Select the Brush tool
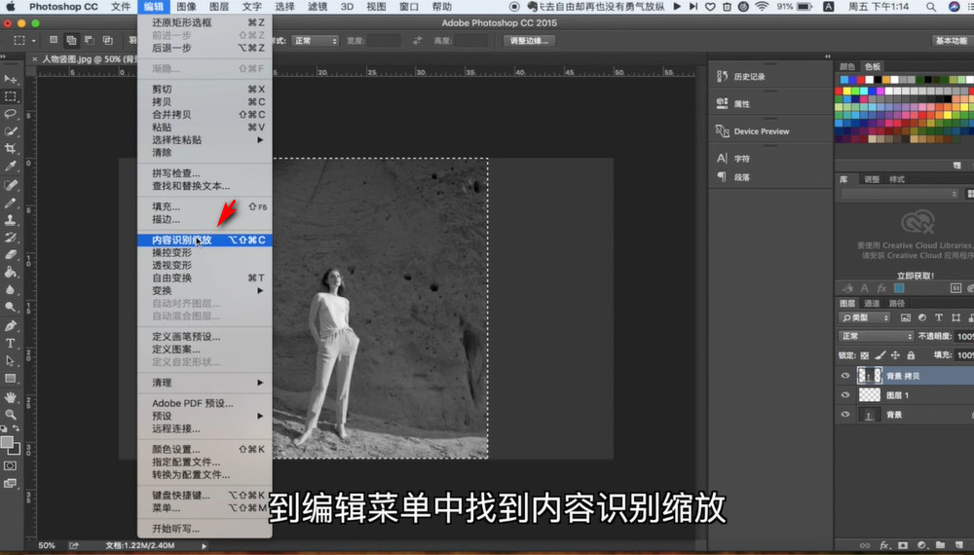This screenshot has width=974, height=555. click(11, 203)
